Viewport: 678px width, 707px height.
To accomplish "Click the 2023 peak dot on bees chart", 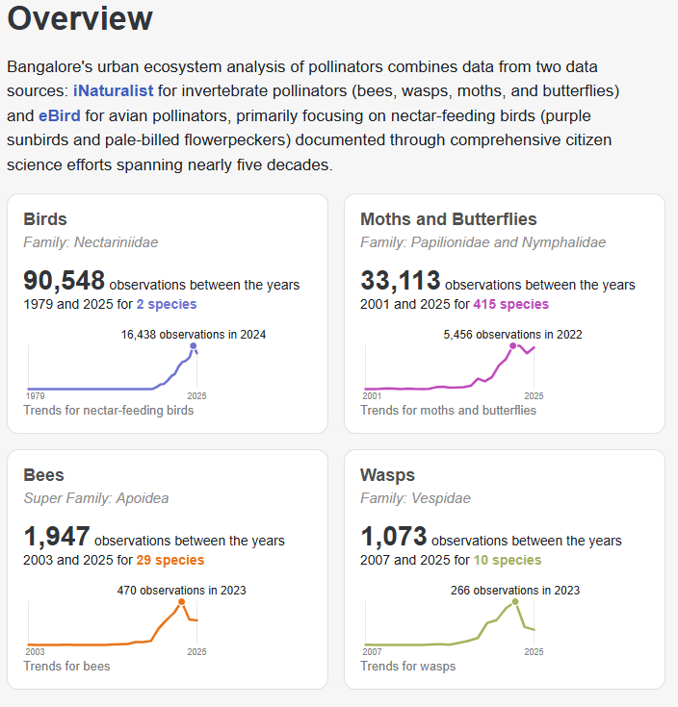I will click(181, 601).
